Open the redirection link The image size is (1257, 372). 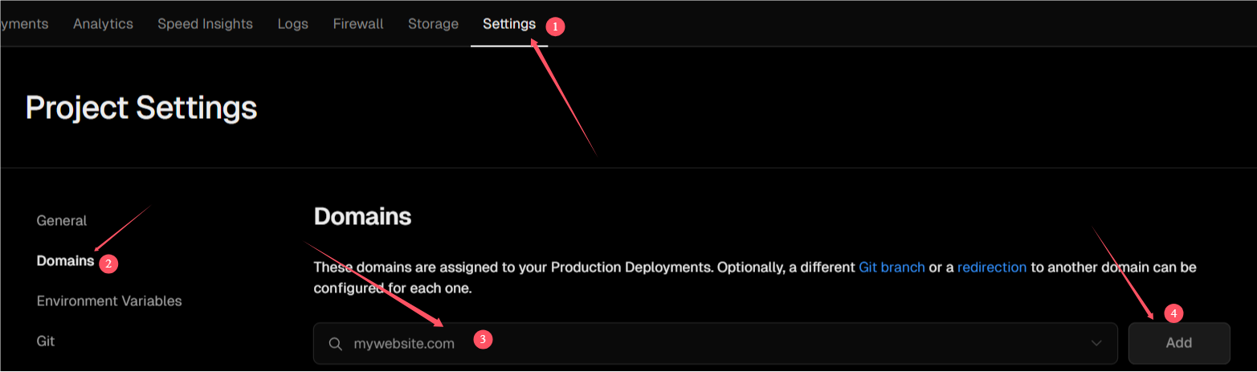point(992,268)
